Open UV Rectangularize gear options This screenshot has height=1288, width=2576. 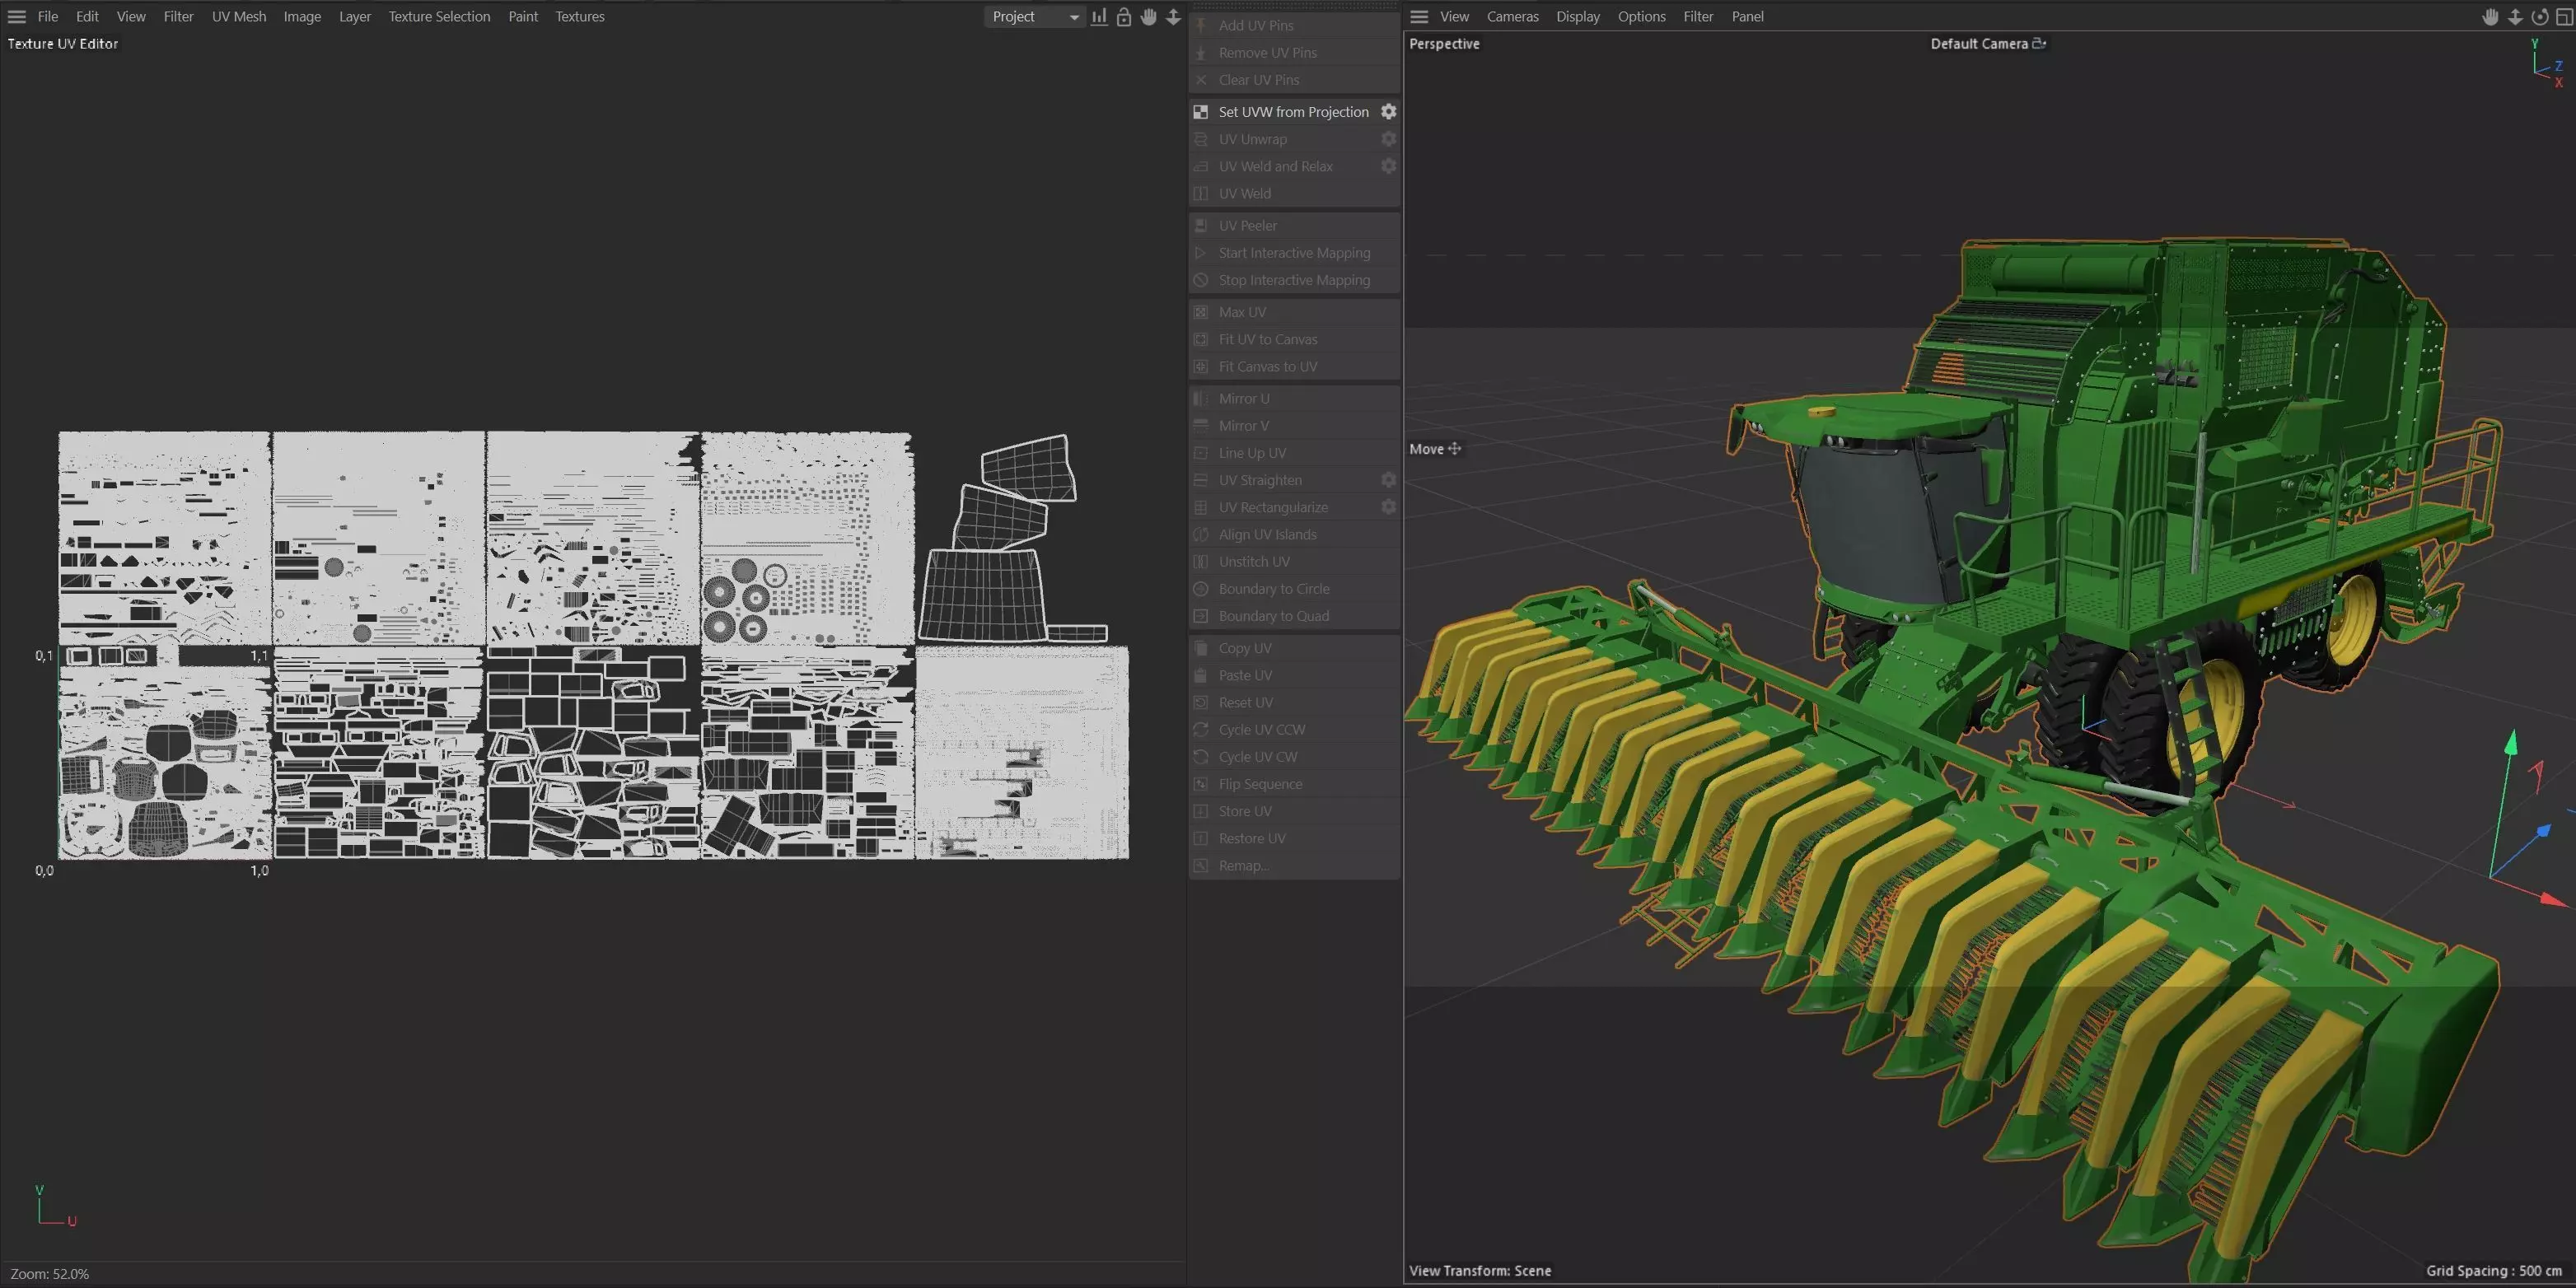click(1389, 506)
